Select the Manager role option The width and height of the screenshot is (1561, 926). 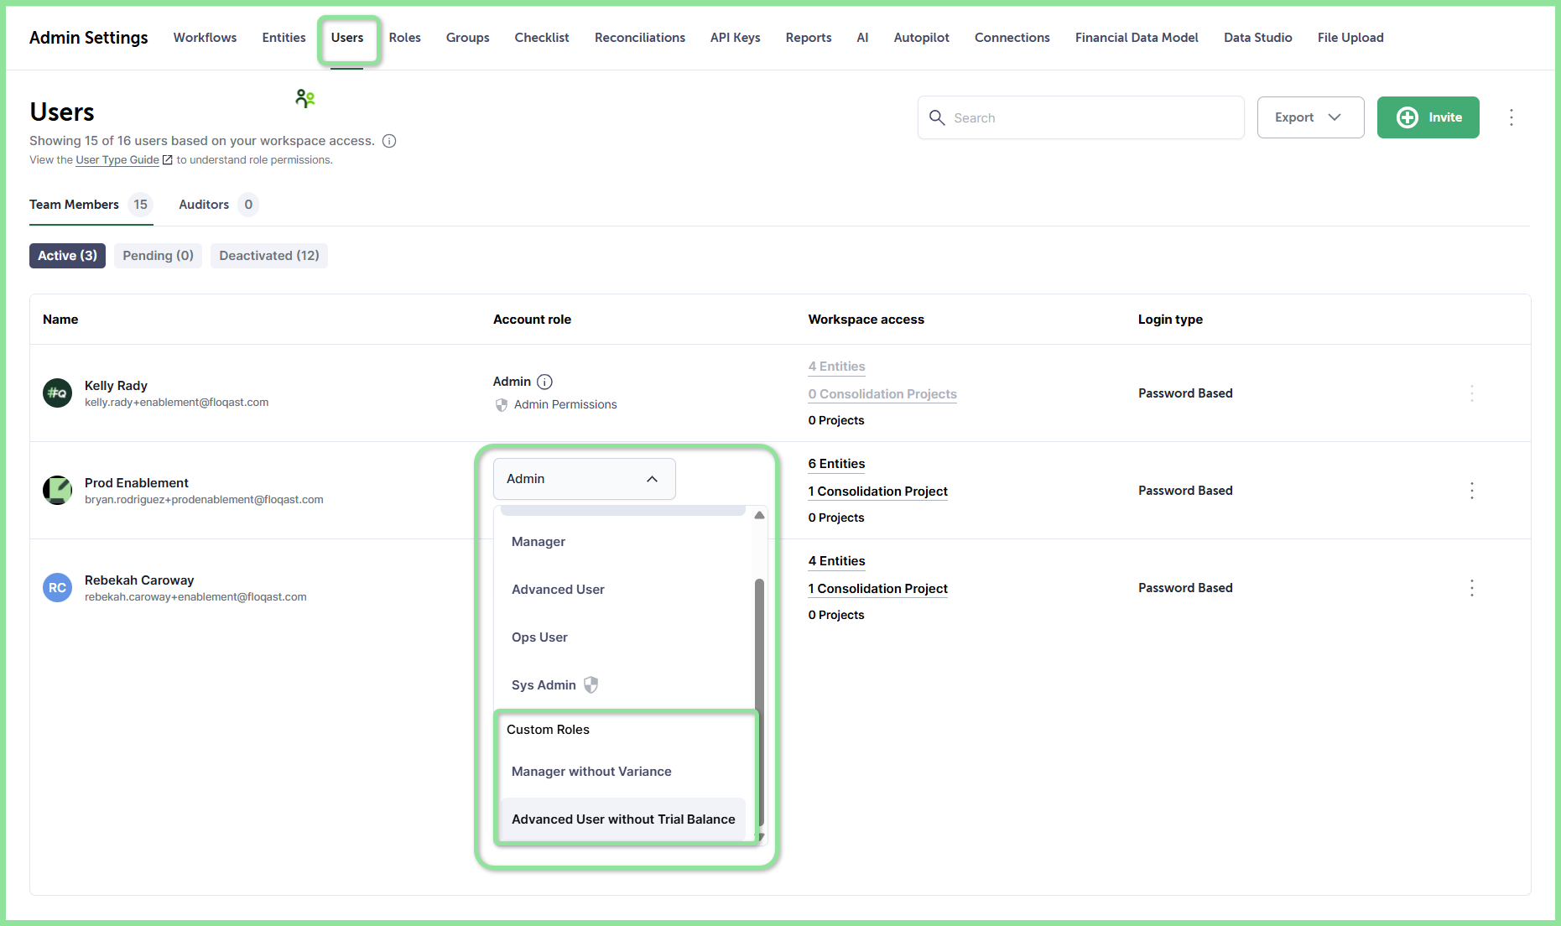coord(622,542)
